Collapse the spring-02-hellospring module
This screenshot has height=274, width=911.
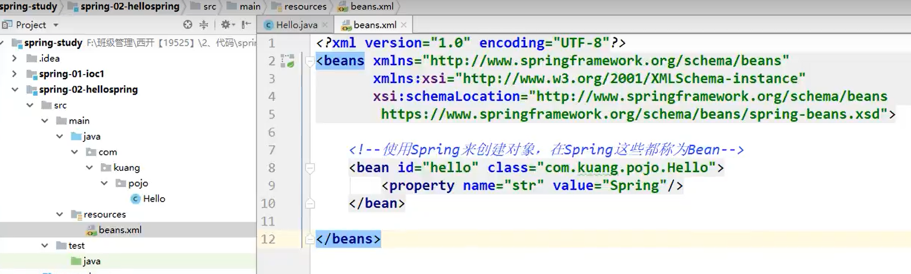[x=14, y=89]
